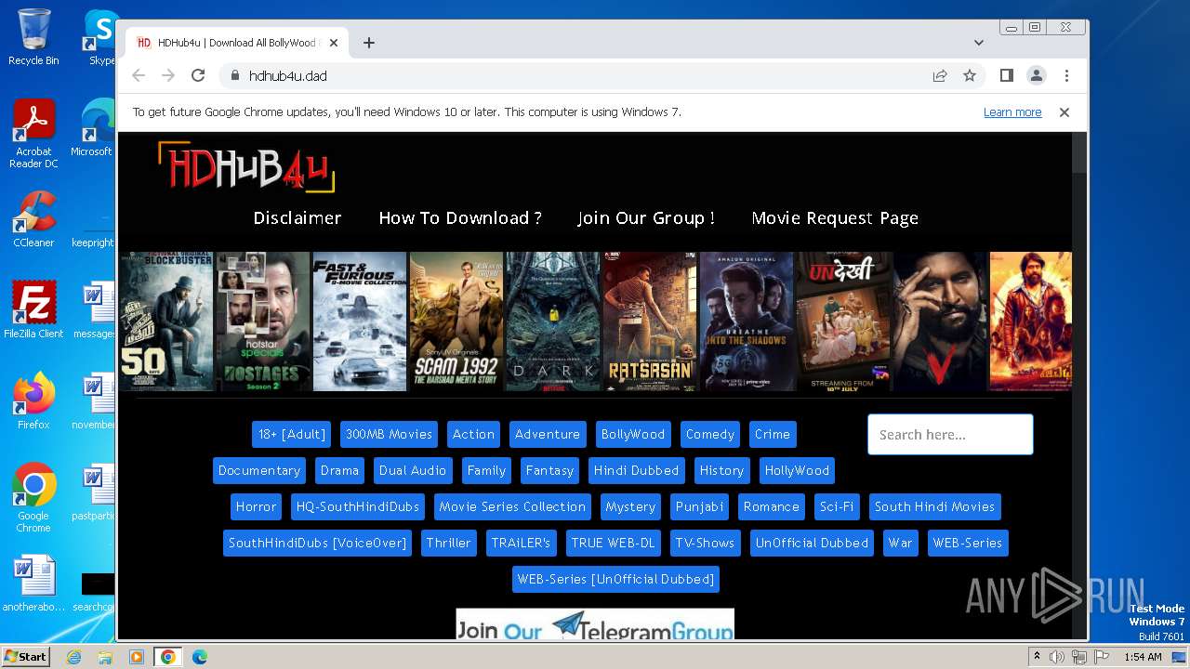This screenshot has width=1190, height=669.
Task: Open Join Our Group ! menu item
Action: [x=646, y=217]
